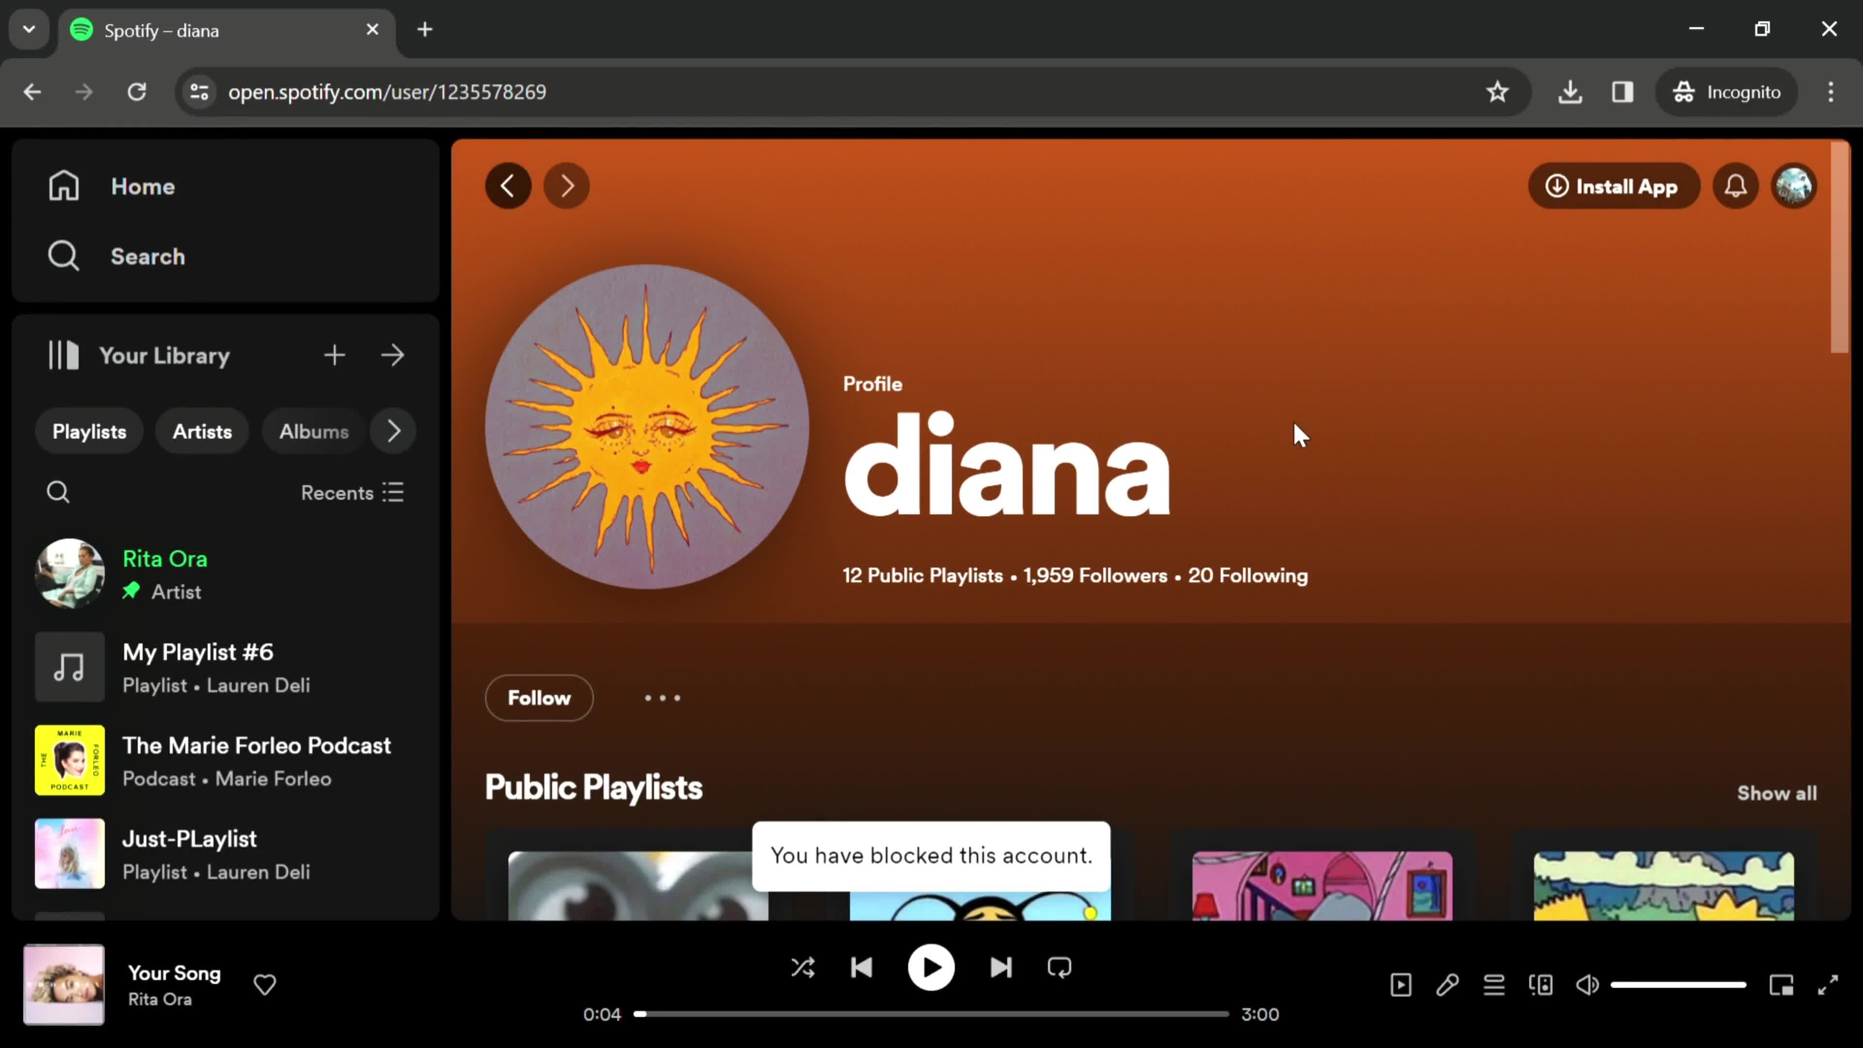The image size is (1863, 1048).
Task: Click the queue/lyrics icon in playback bar
Action: (x=1494, y=984)
